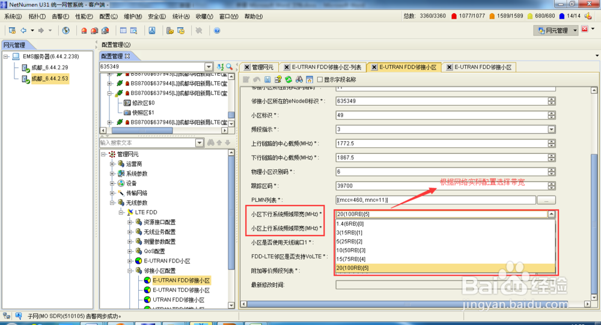Screen dimensions: 601x325
Task: Click the NE tree horizontal scrollbar thumb
Action: point(142,130)
